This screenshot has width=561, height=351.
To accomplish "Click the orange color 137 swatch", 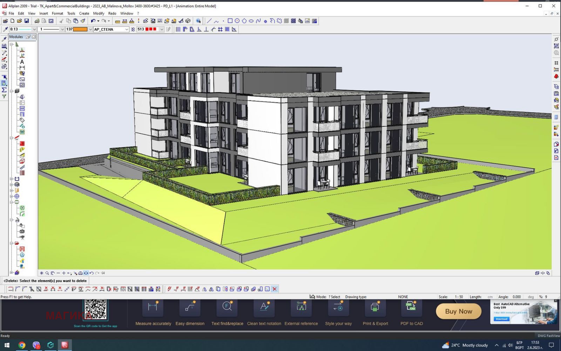I will pyautogui.click(x=80, y=29).
